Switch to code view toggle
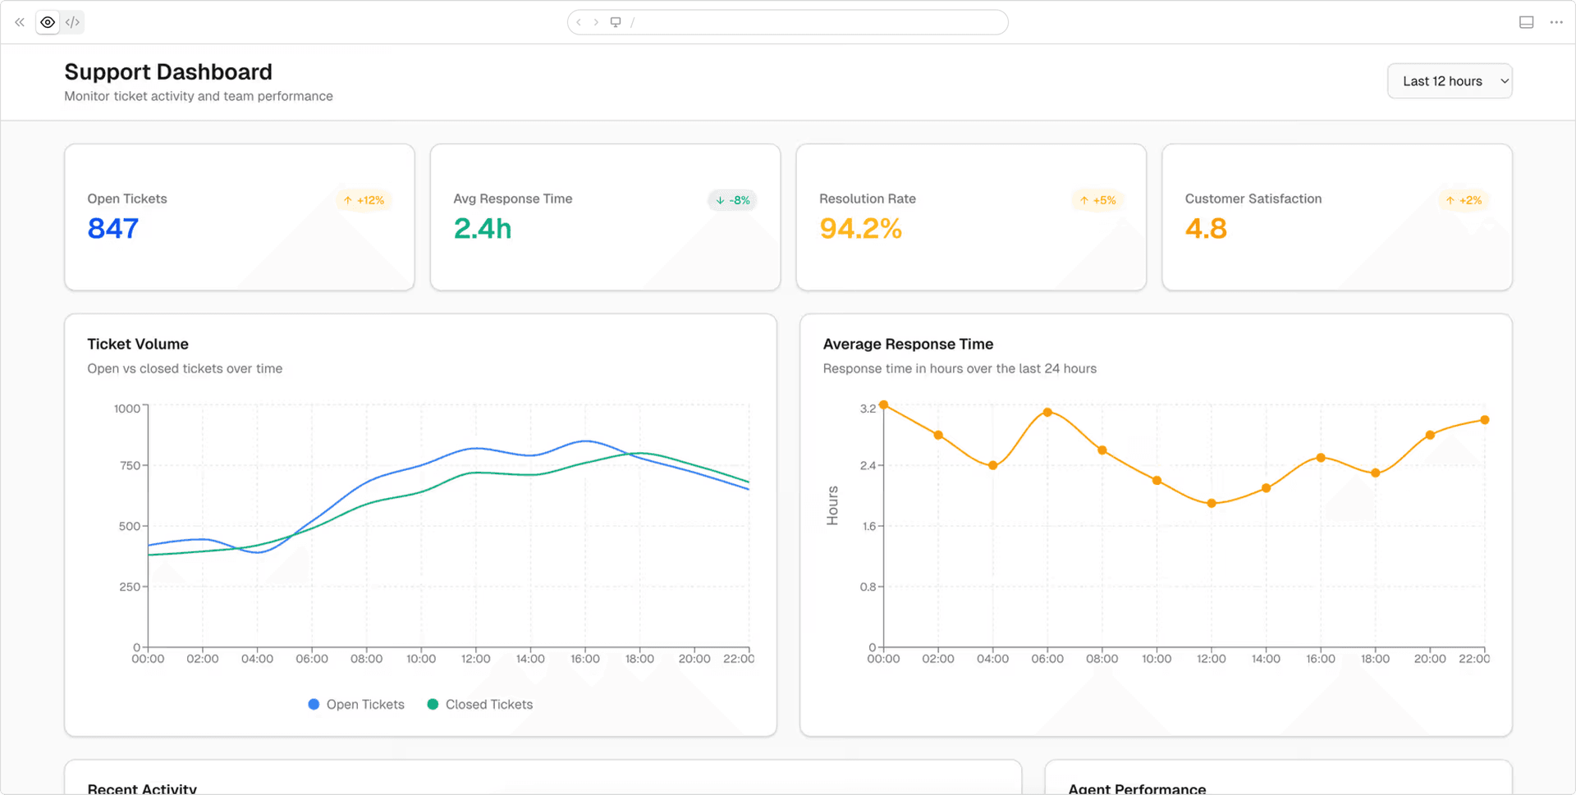Screen dimensions: 1576x795 (x=73, y=22)
